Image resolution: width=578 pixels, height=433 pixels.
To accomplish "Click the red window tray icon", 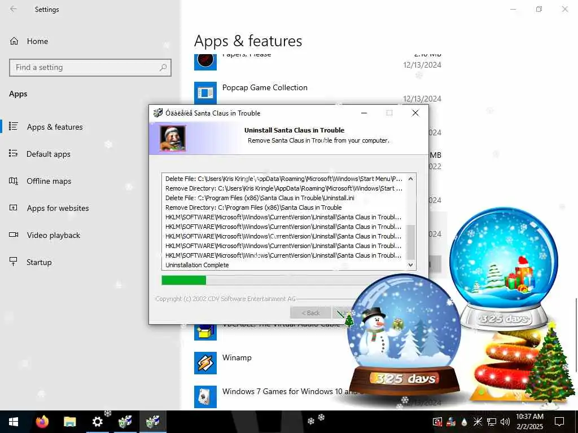I will [437, 422].
